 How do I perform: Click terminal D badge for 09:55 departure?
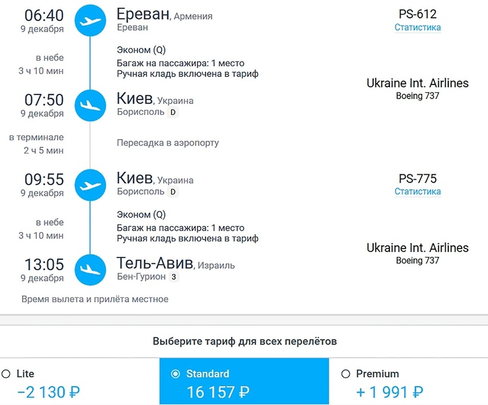coord(173,191)
